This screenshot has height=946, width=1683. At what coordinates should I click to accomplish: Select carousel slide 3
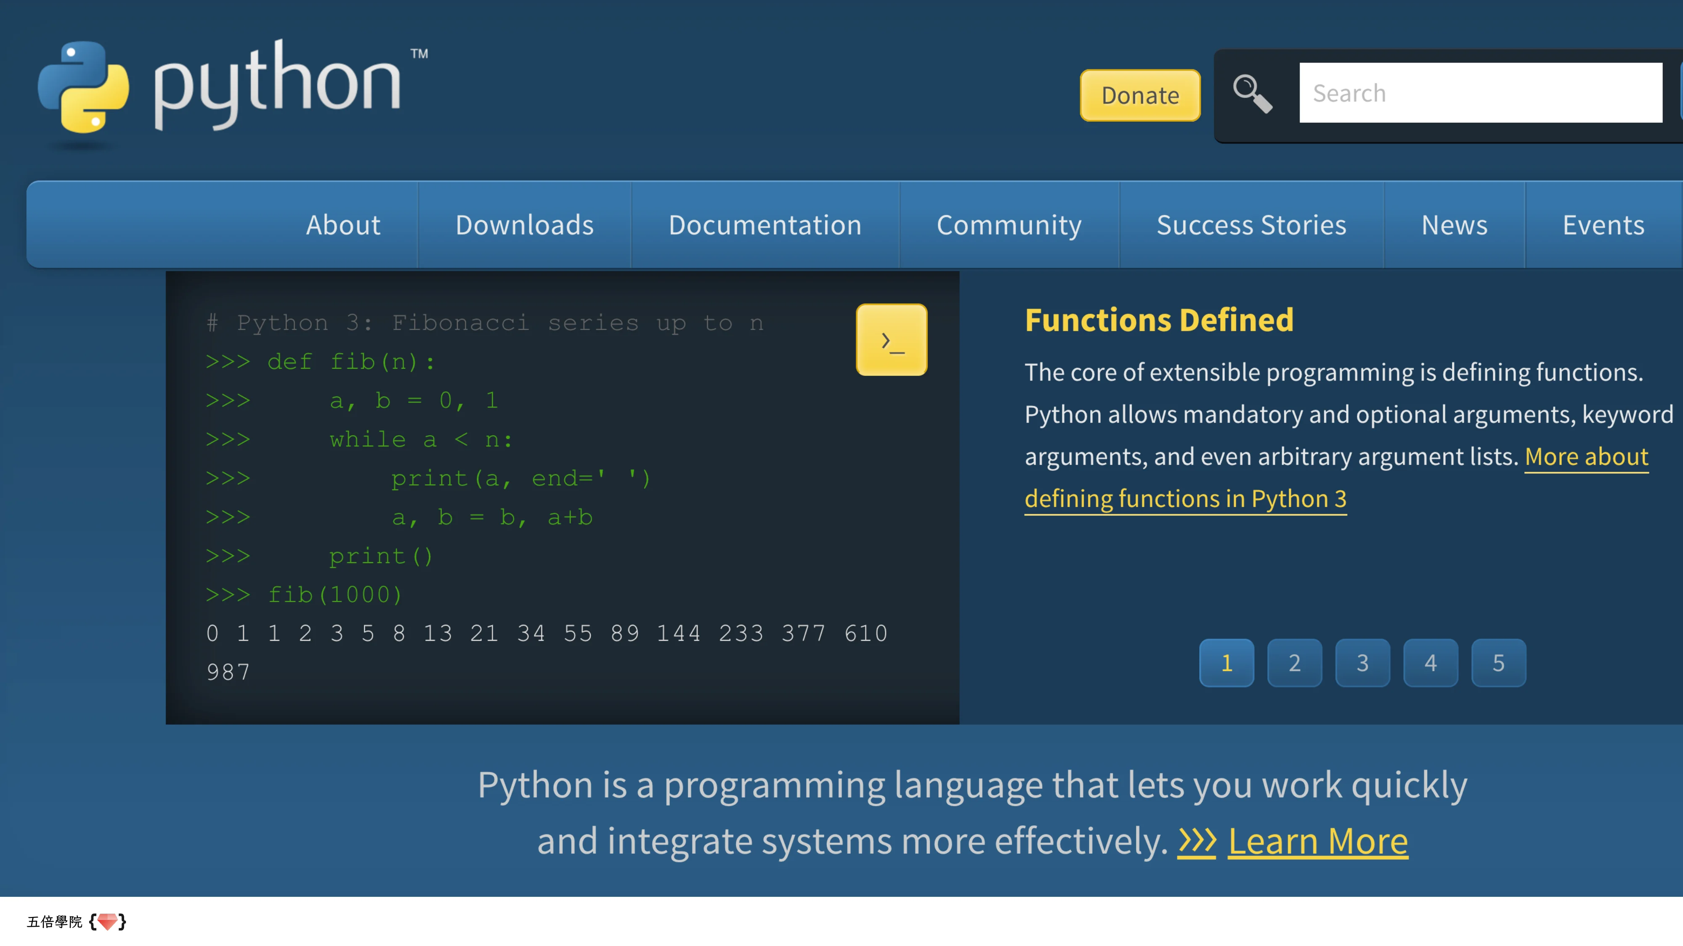click(1363, 663)
